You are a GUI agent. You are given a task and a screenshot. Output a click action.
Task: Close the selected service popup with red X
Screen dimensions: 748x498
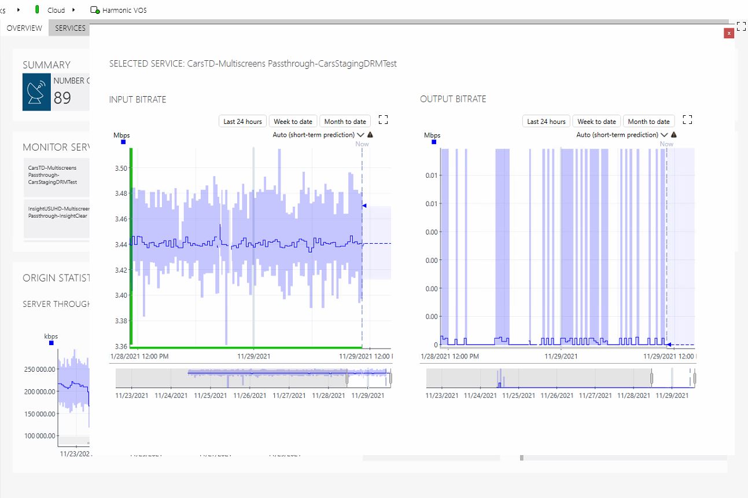(x=729, y=34)
